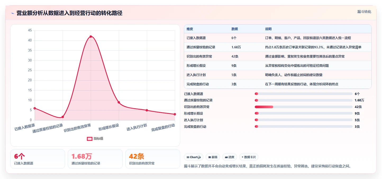Click progress bar for 进入执行计划

[x=304, y=120]
